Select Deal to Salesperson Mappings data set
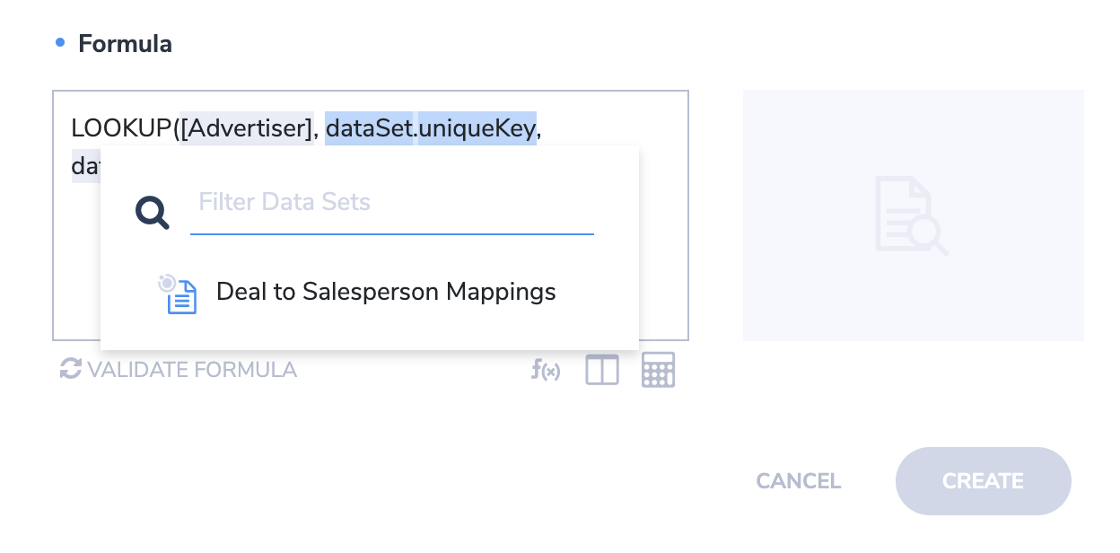Viewport: 1120px width, 553px height. tap(370, 293)
